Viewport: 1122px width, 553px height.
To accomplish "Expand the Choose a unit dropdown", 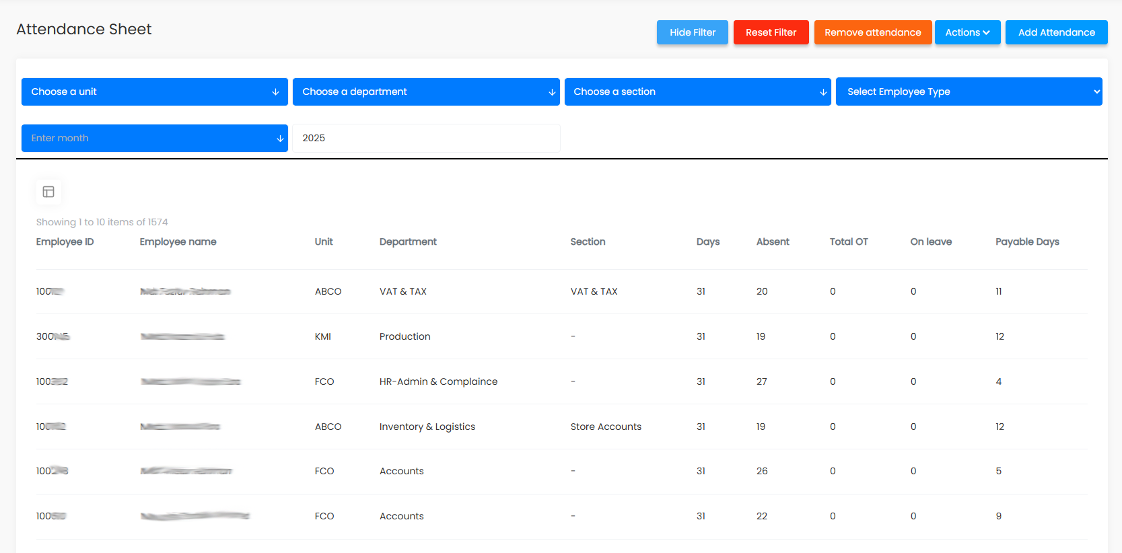I will coord(155,92).
